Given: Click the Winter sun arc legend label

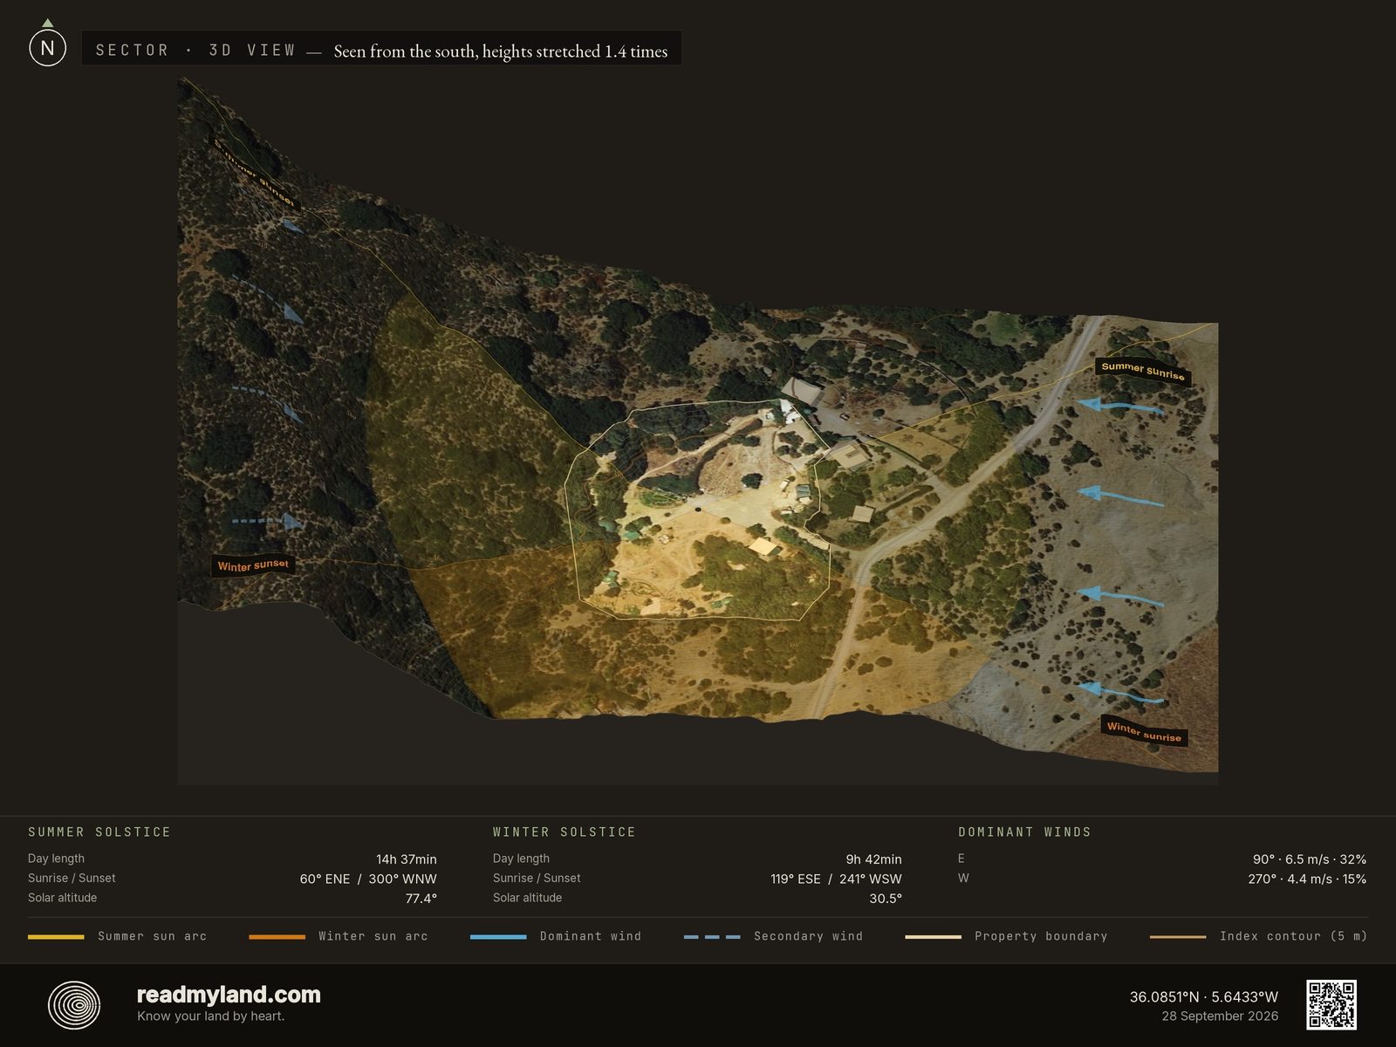Looking at the screenshot, I should coord(373,936).
